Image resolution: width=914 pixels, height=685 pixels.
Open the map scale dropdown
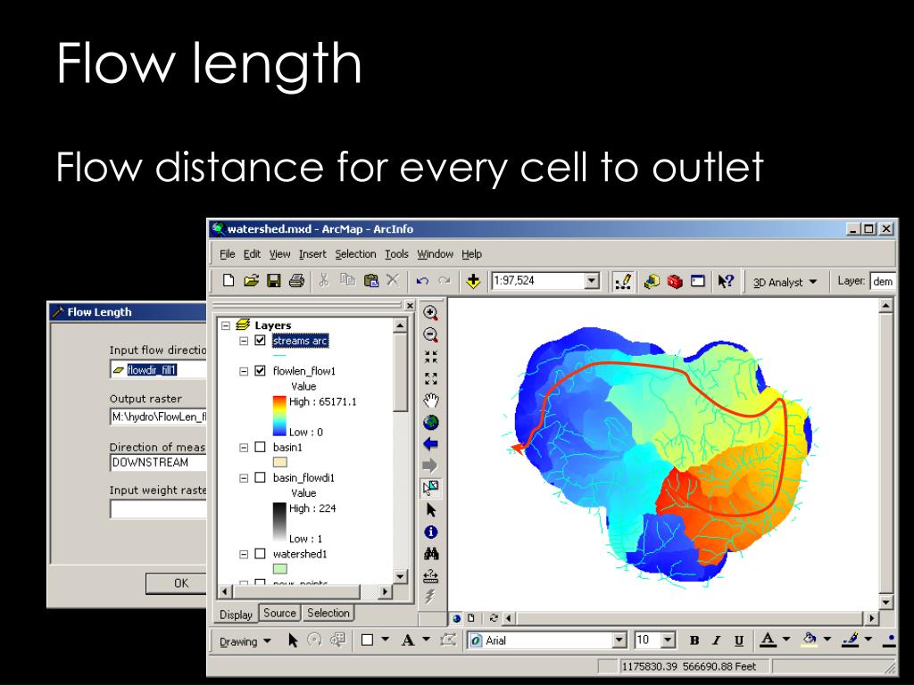click(x=592, y=281)
